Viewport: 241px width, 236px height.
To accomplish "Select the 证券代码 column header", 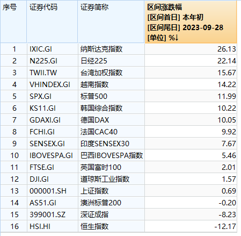I will 52,22.
